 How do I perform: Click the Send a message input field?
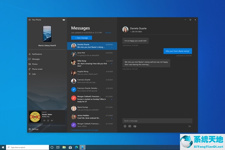click(x=157, y=121)
